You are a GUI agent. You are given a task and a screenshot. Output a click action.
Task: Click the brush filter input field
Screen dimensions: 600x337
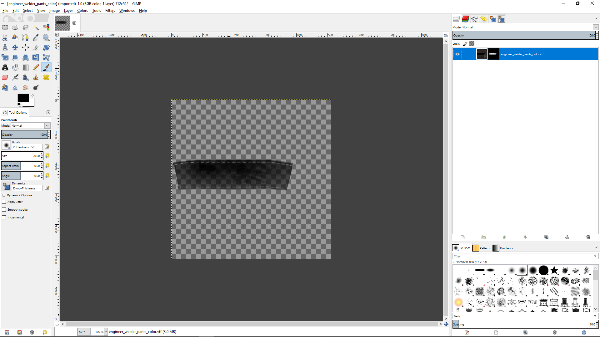click(522, 256)
